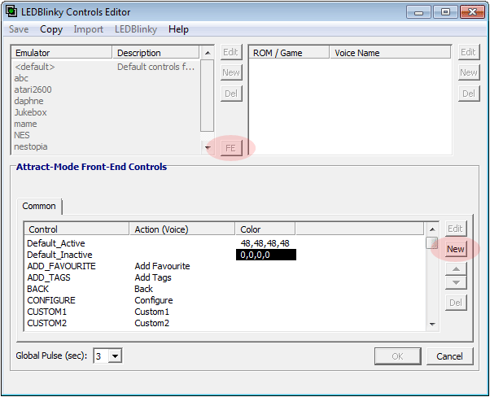Image resolution: width=490 pixels, height=397 pixels.
Task: Click the OK button
Action: (398, 356)
